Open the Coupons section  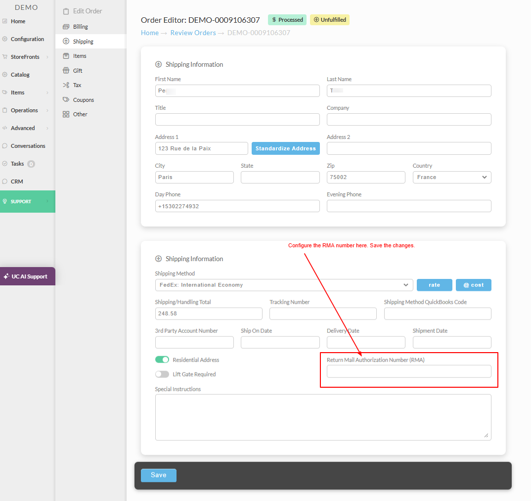[91, 99]
